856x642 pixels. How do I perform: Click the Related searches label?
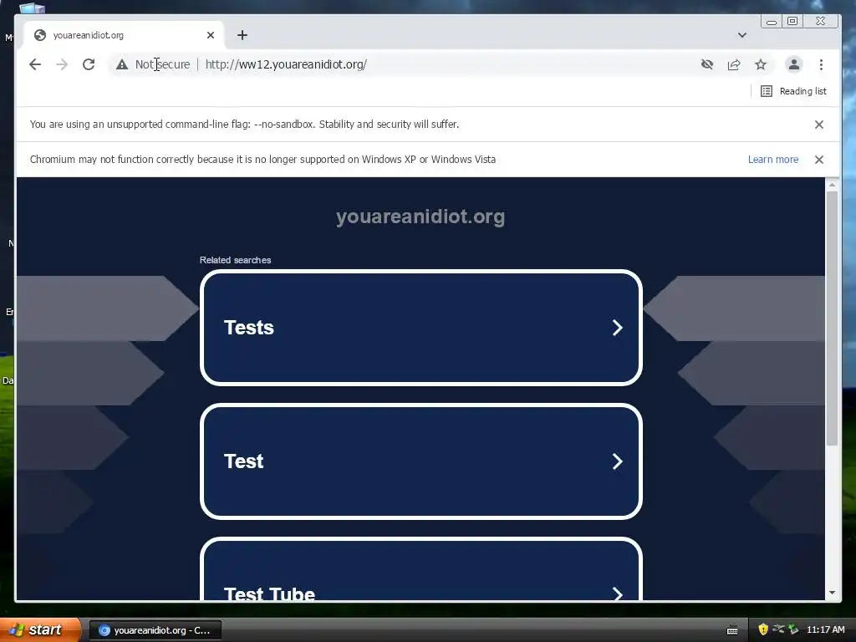coord(235,261)
